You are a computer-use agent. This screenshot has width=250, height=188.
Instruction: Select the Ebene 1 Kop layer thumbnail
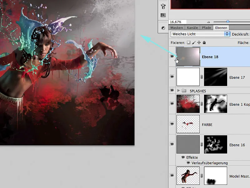188,104
